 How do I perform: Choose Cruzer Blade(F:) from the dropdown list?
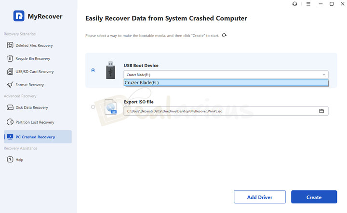226,83
